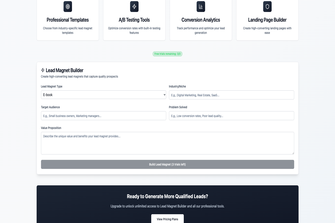Click the Problem Solved label
Screen dimensions: 335x223
click(178, 107)
